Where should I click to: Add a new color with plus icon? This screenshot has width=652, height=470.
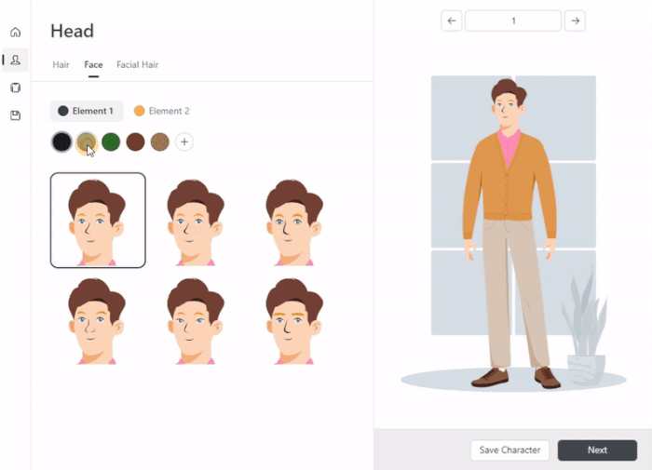184,141
